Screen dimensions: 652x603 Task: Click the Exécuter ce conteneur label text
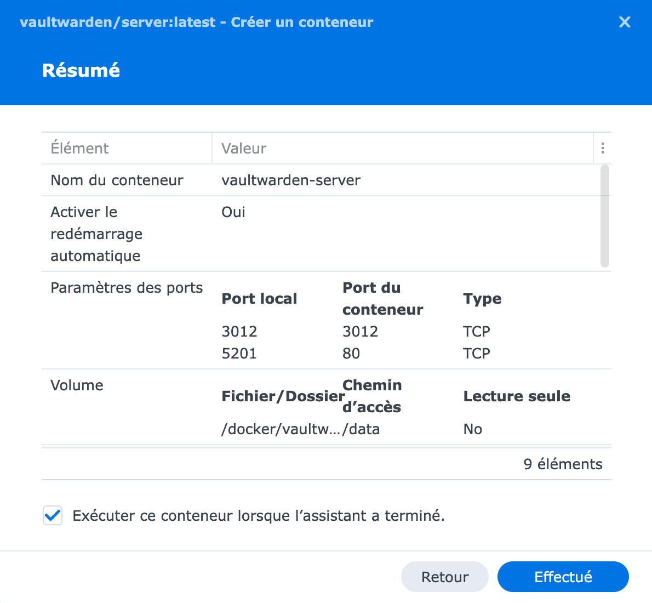pyautogui.click(x=259, y=516)
